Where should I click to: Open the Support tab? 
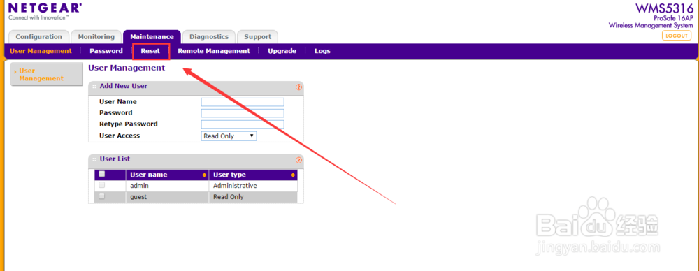258,37
